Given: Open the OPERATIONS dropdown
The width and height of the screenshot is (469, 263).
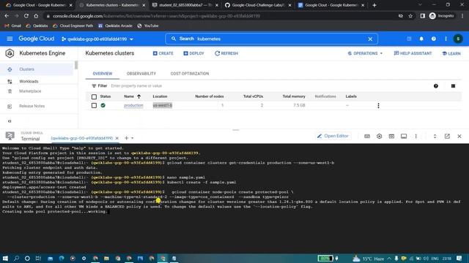Looking at the screenshot, I should pyautogui.click(x=365, y=53).
